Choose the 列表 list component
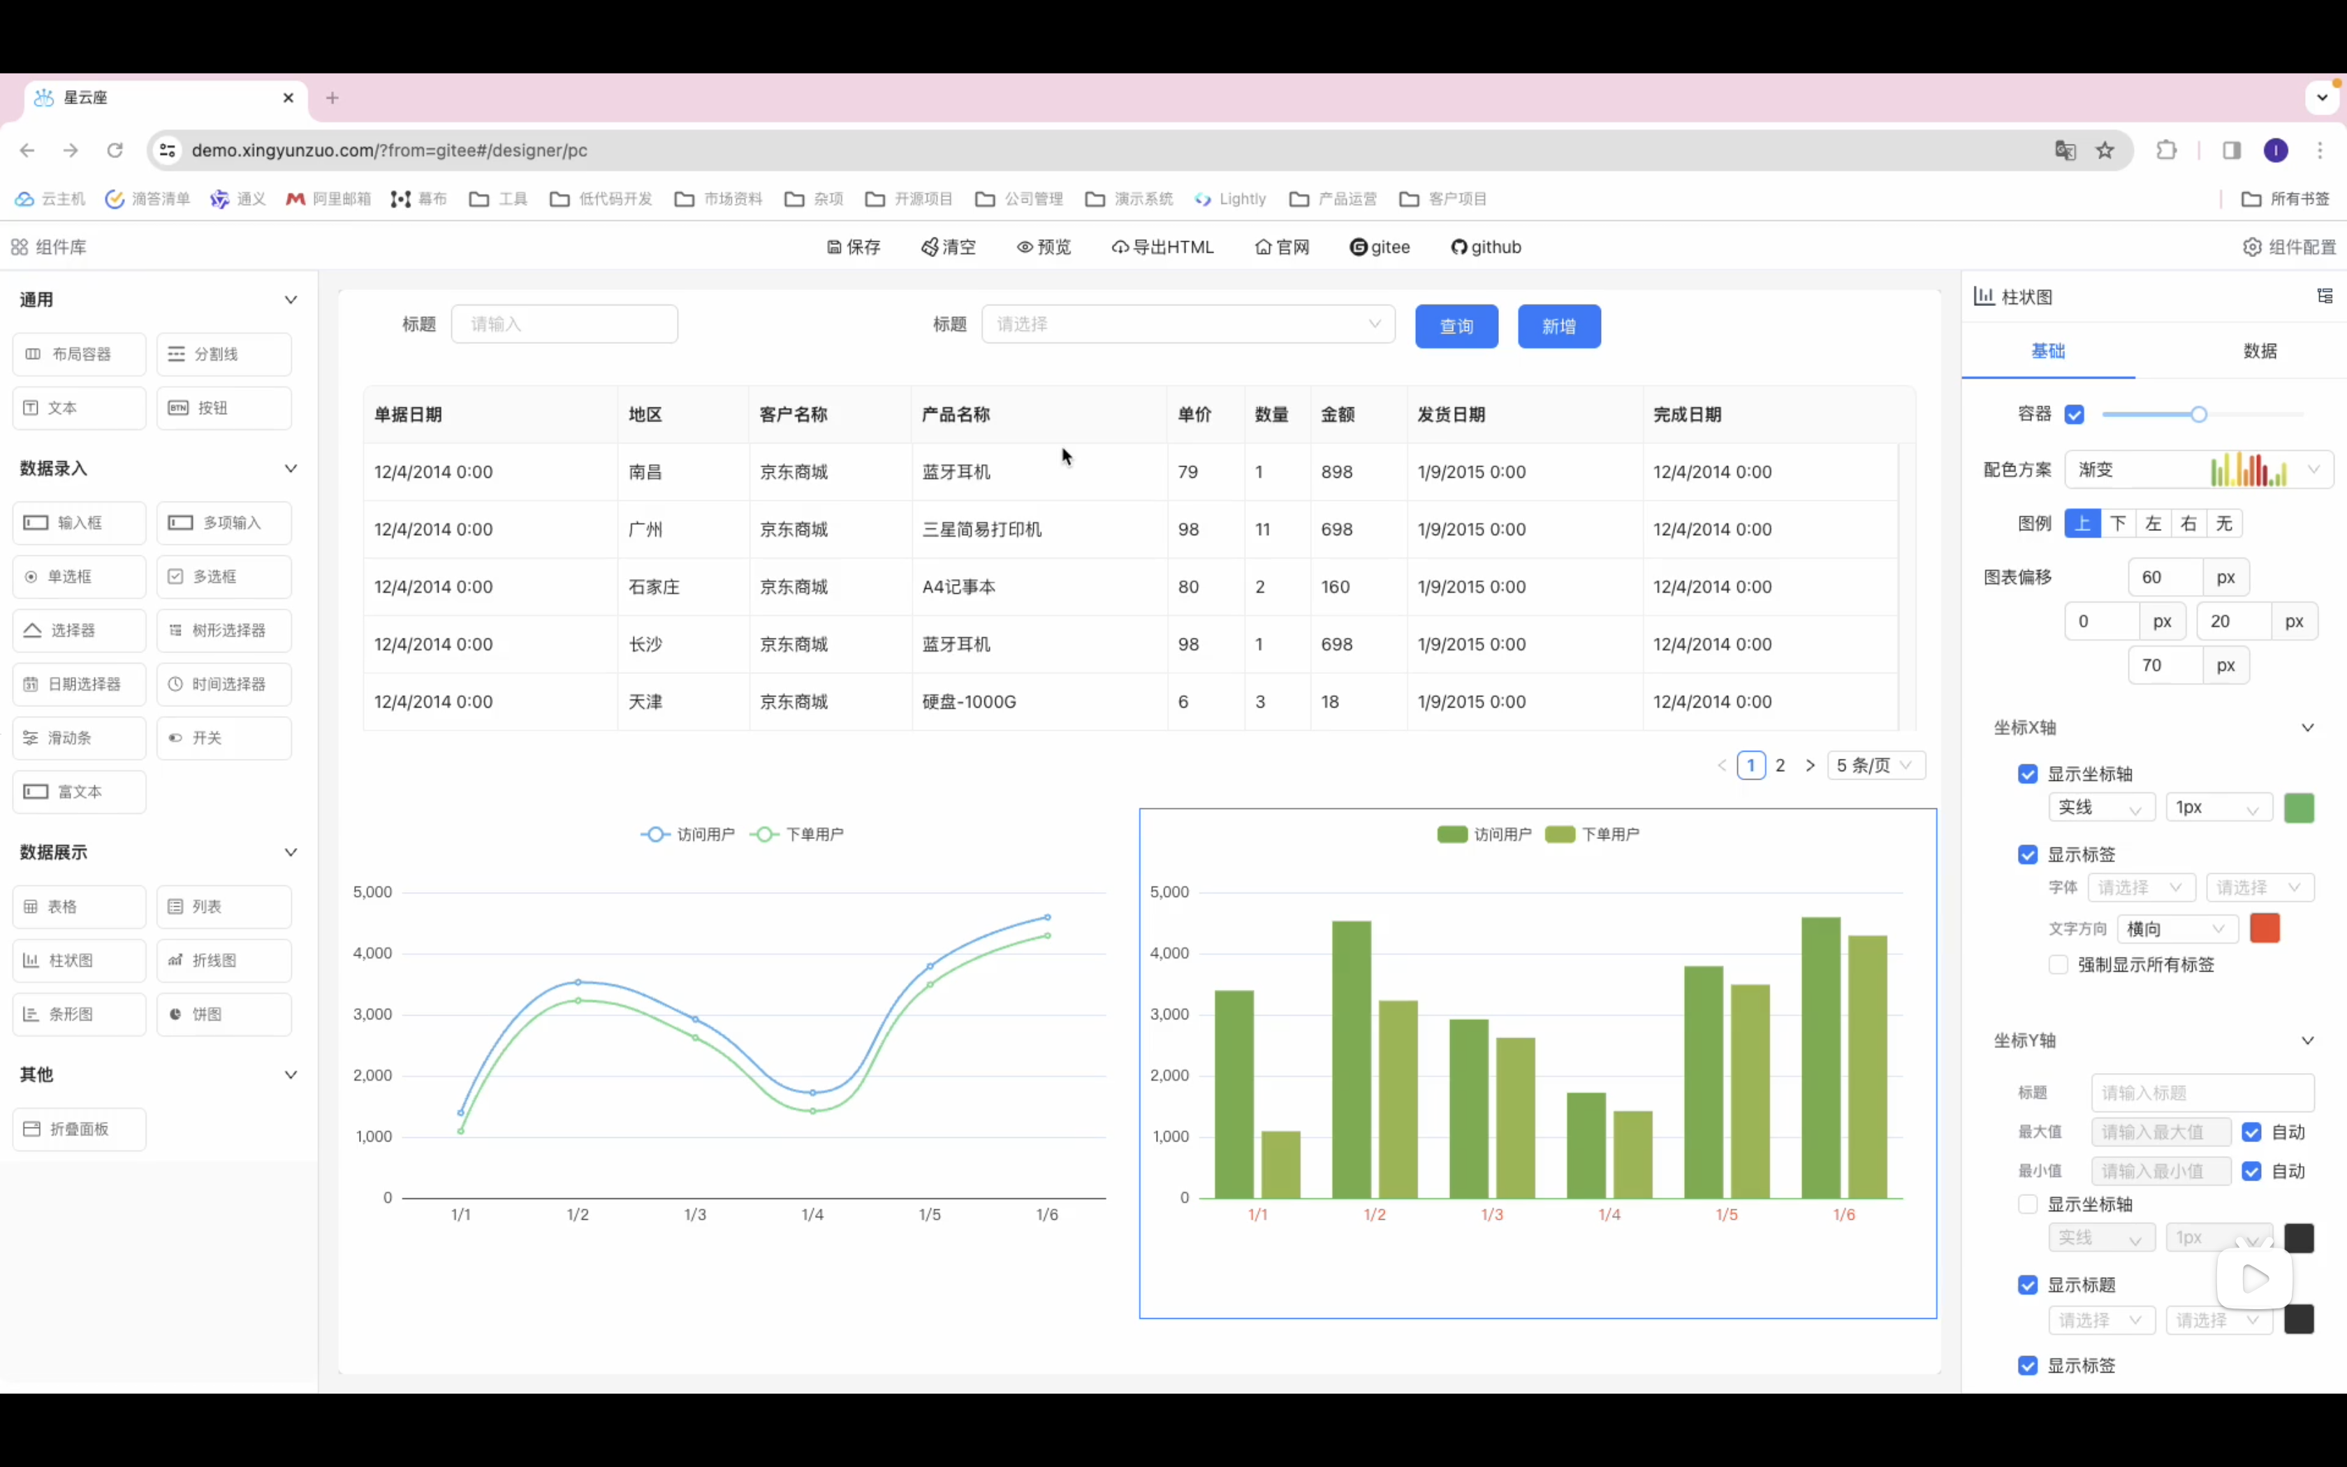Screen dimensions: 2347x1467 click(223, 906)
